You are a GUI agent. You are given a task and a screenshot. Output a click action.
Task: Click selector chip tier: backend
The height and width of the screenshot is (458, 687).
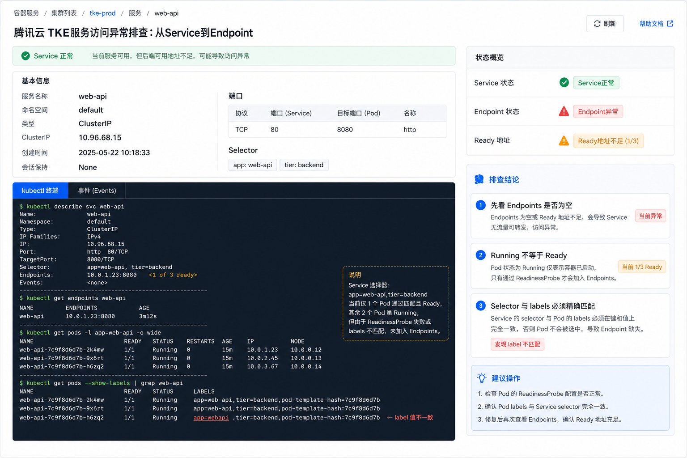pyautogui.click(x=304, y=165)
